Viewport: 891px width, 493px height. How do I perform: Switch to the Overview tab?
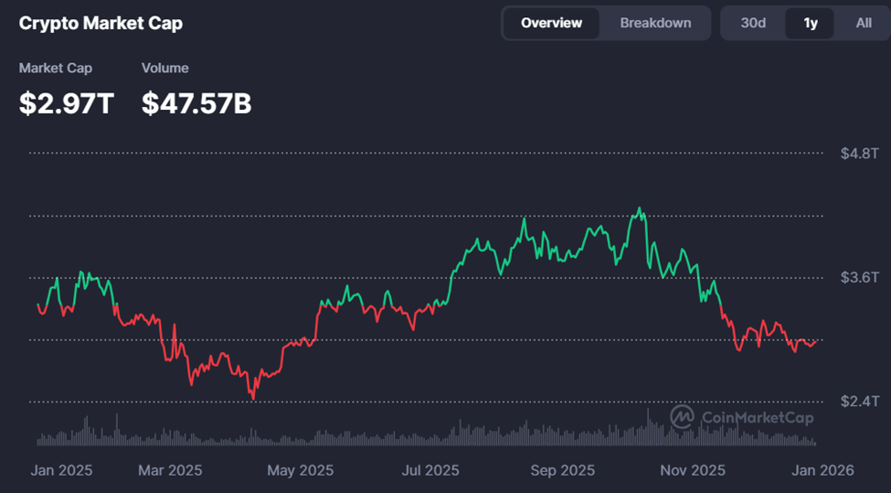551,23
